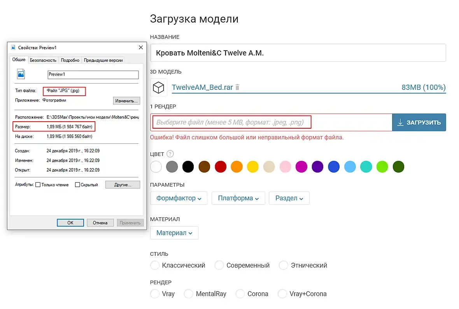The image size is (459, 309).
Task: Open the Платформа dropdown
Action: pyautogui.click(x=238, y=198)
